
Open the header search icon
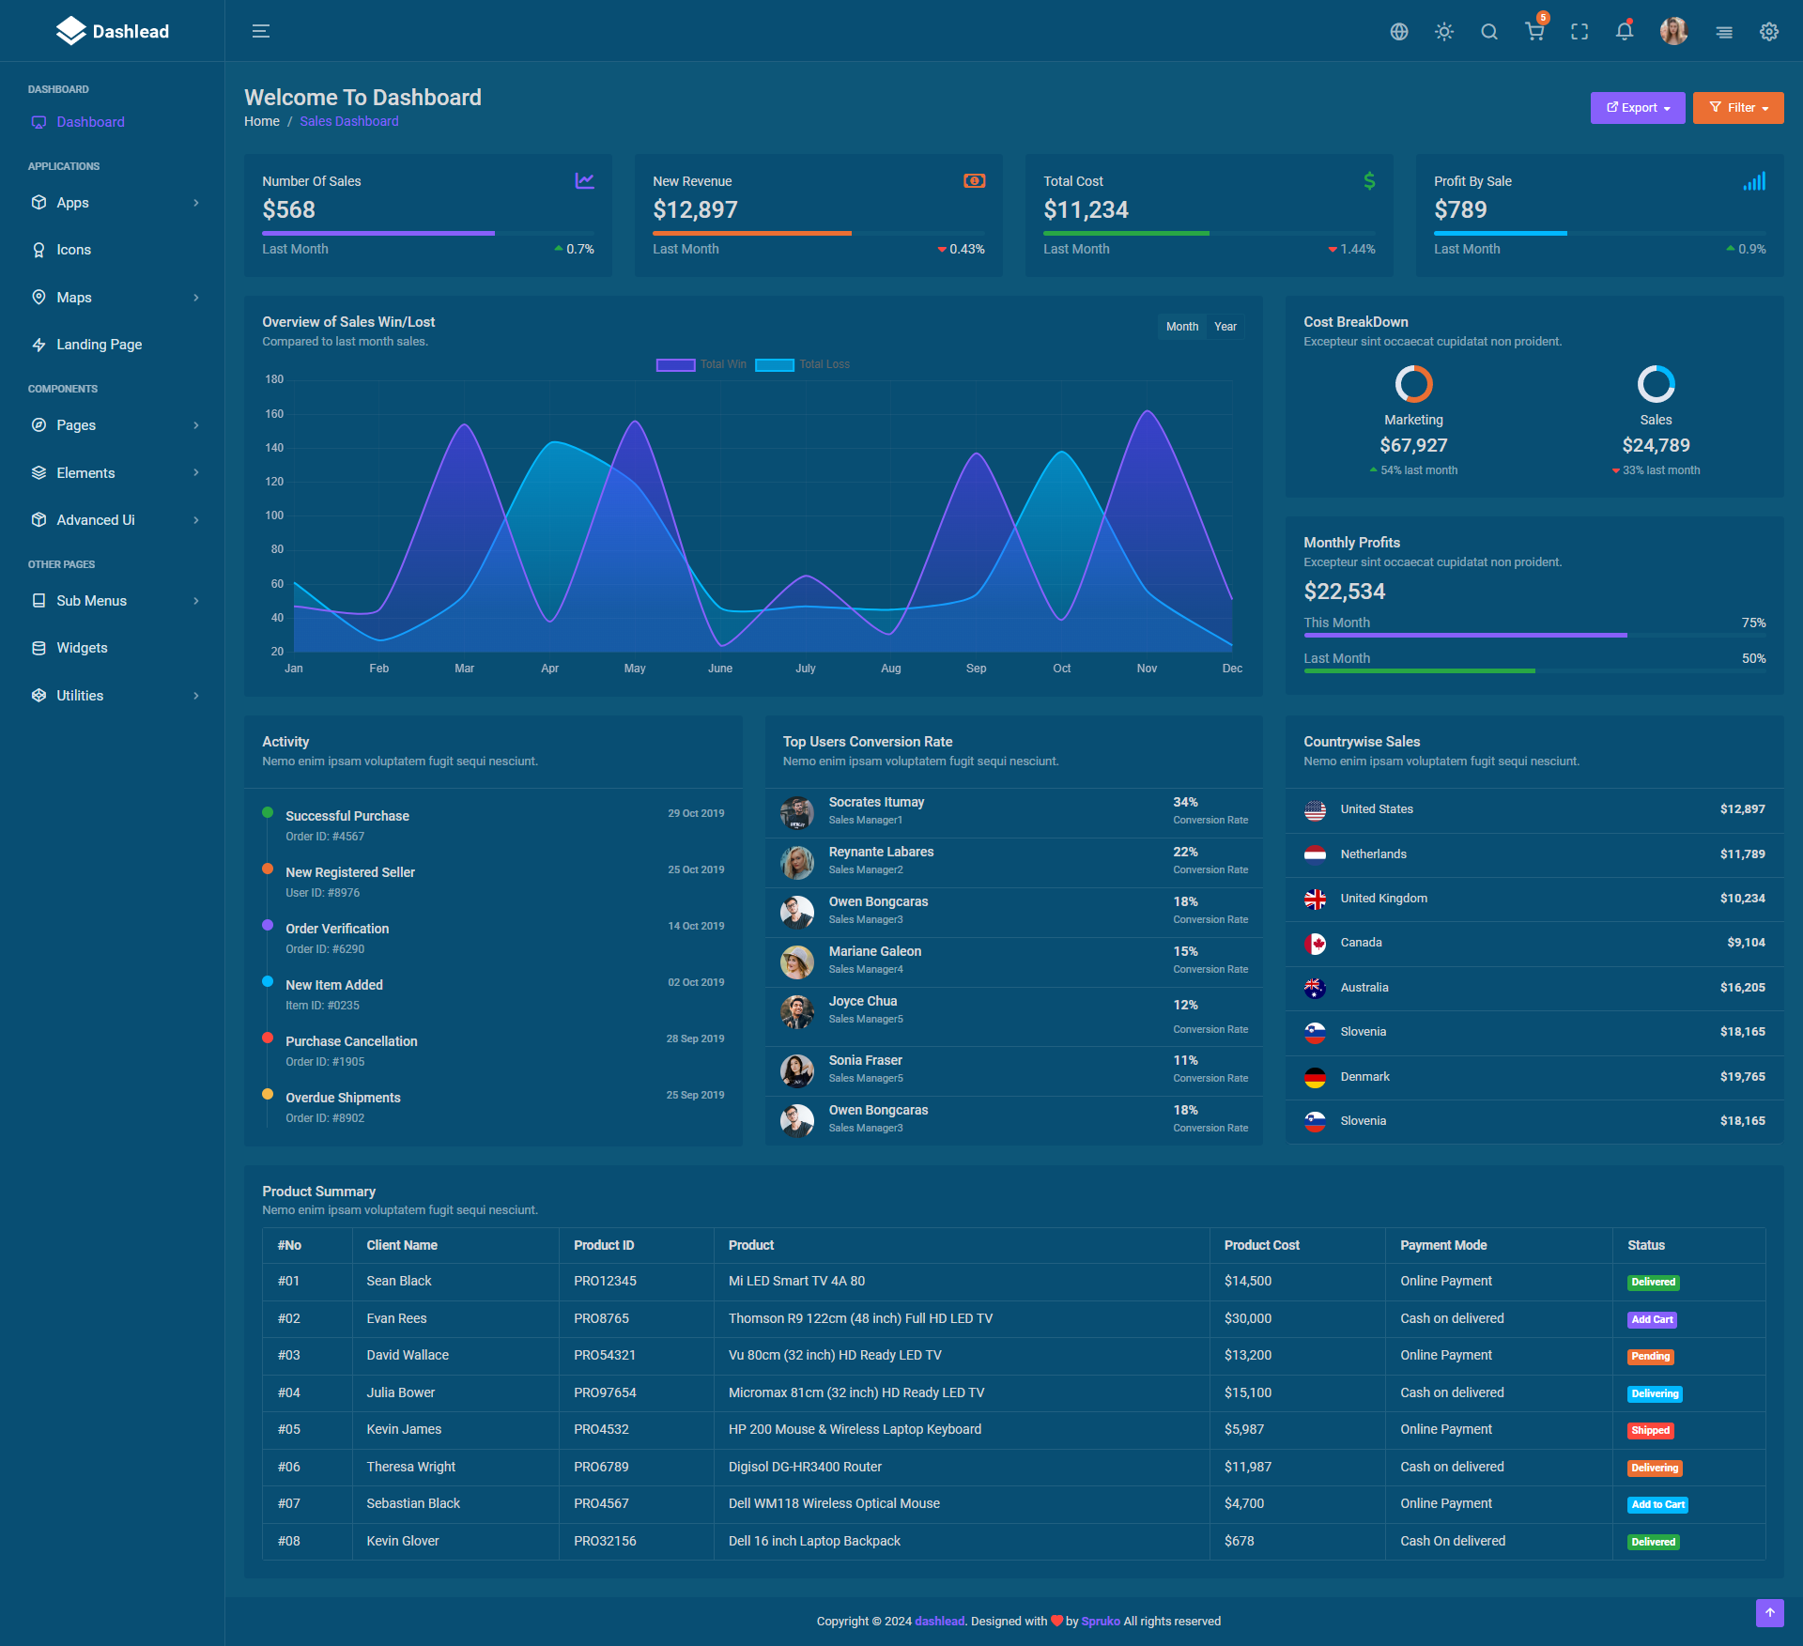(1489, 32)
